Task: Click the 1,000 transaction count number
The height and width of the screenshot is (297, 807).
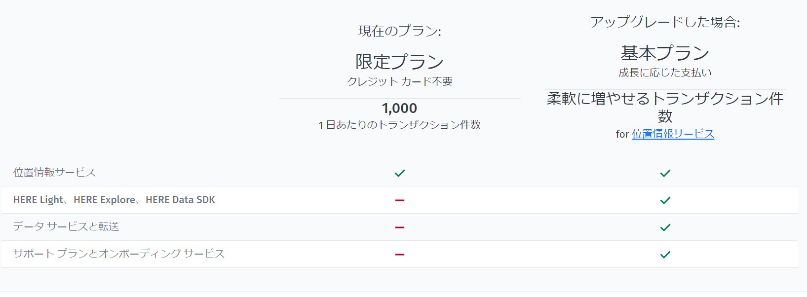Action: point(399,108)
